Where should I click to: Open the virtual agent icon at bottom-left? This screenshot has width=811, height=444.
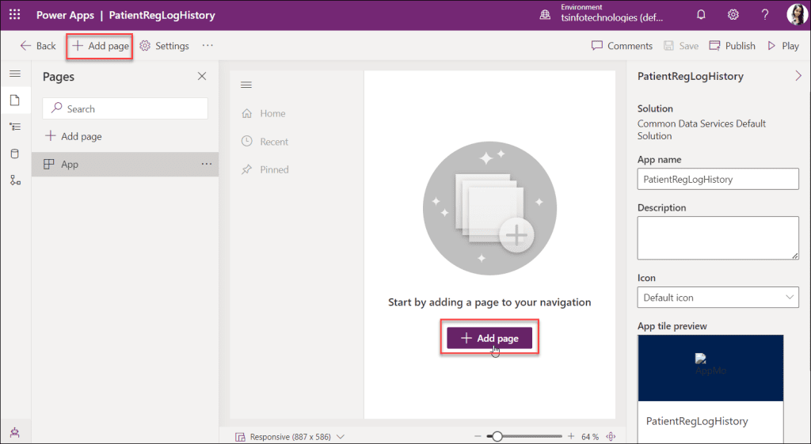pyautogui.click(x=14, y=433)
